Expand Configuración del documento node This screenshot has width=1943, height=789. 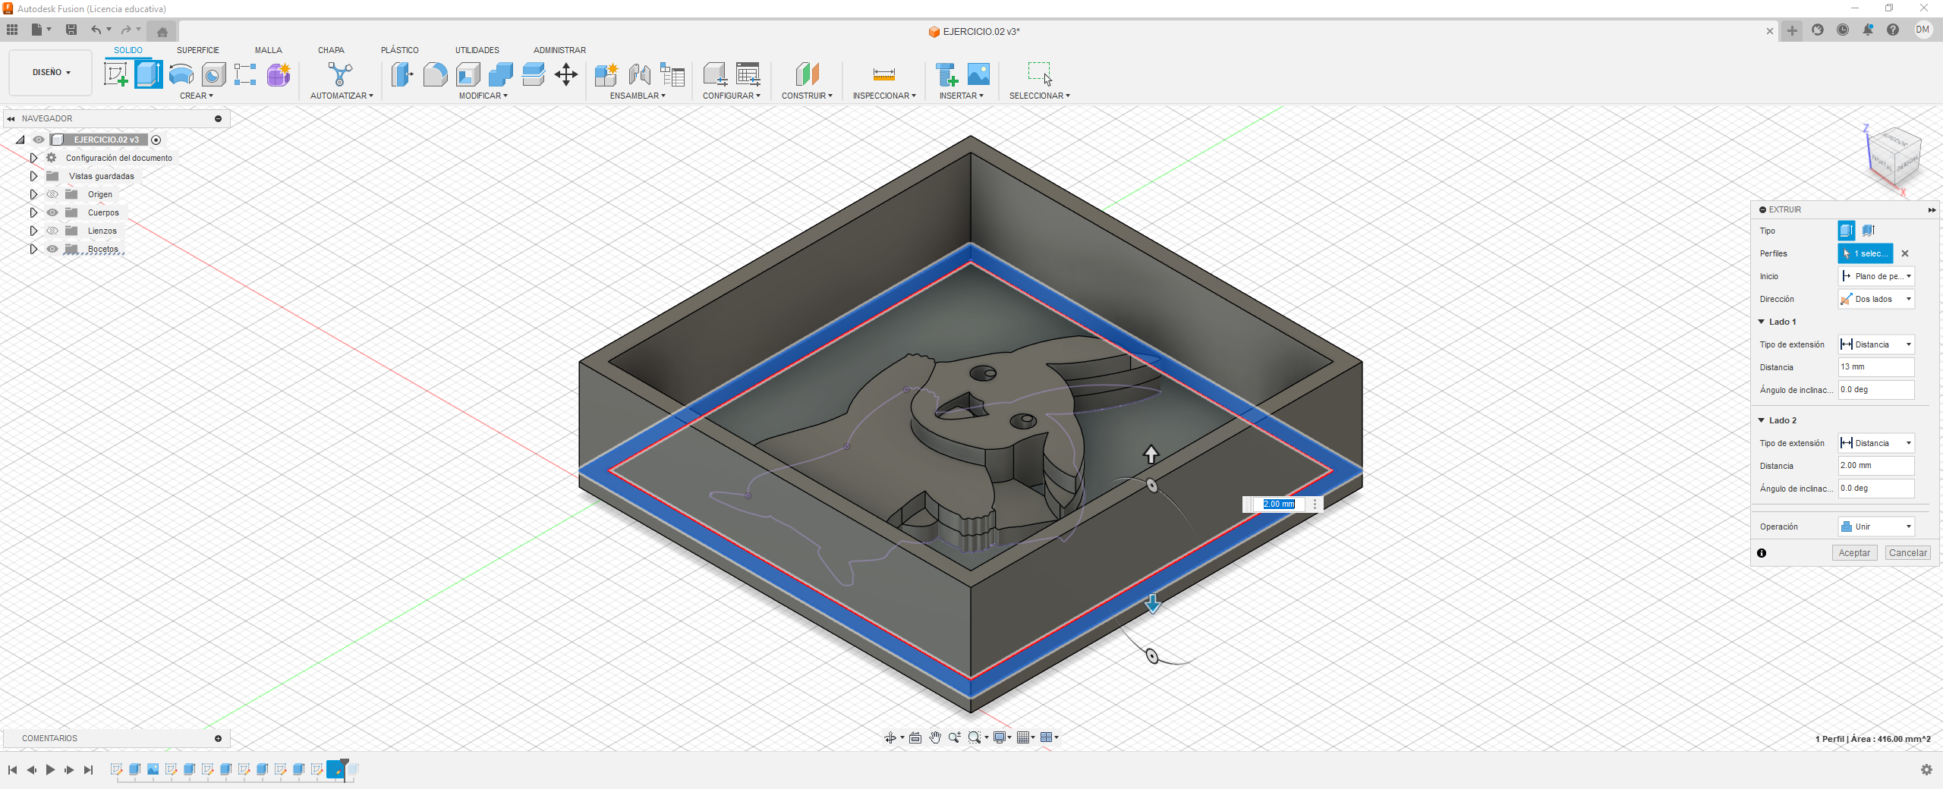(33, 158)
